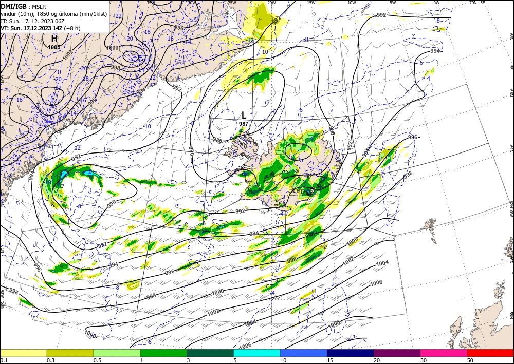Image resolution: width=514 pixels, height=364 pixels.
Task: Select the pink 30 mm legend swatch
Action: point(444,353)
